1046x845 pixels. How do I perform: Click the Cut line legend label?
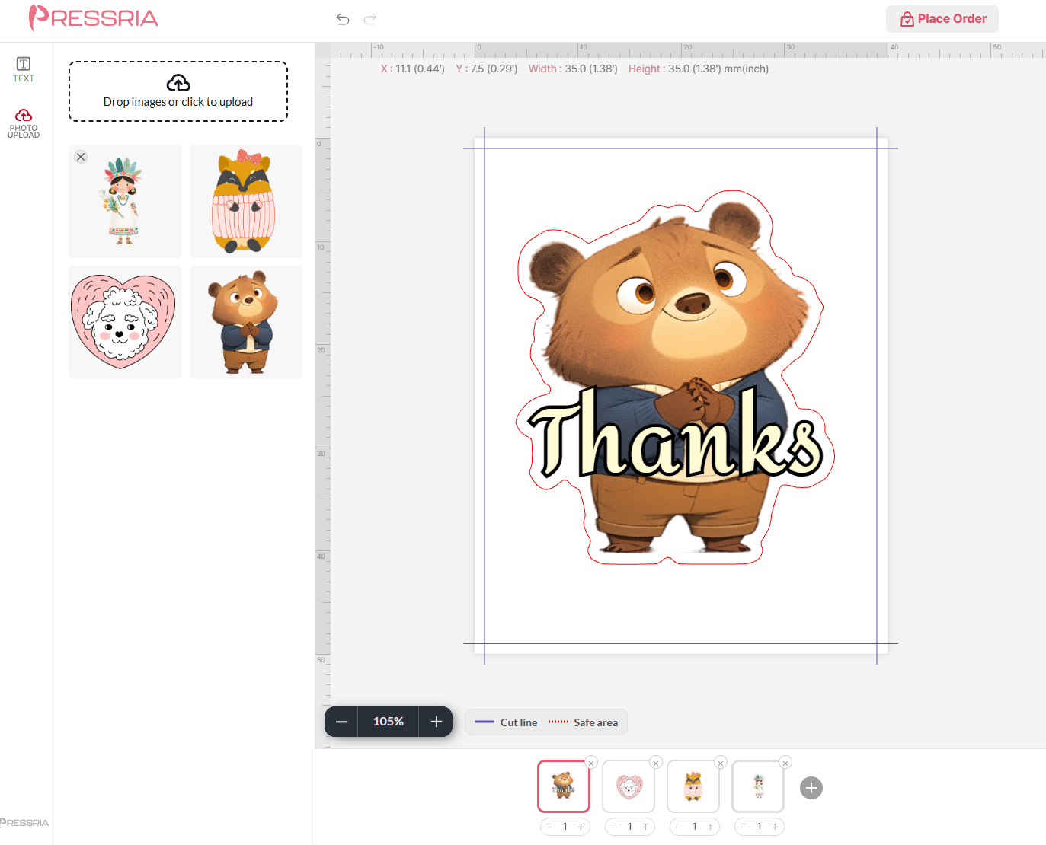pos(519,722)
